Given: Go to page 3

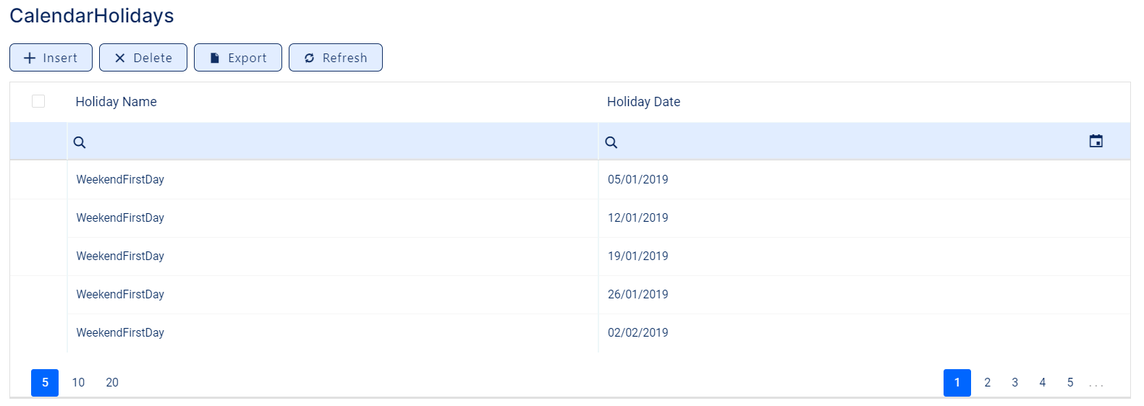Looking at the screenshot, I should click(x=1014, y=383).
